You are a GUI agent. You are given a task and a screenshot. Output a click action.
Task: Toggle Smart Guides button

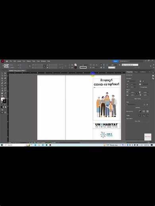click(x=147, y=116)
